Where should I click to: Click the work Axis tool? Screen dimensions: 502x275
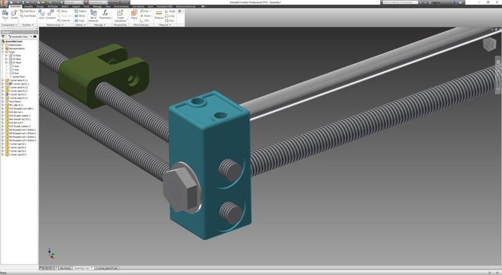tap(146, 11)
